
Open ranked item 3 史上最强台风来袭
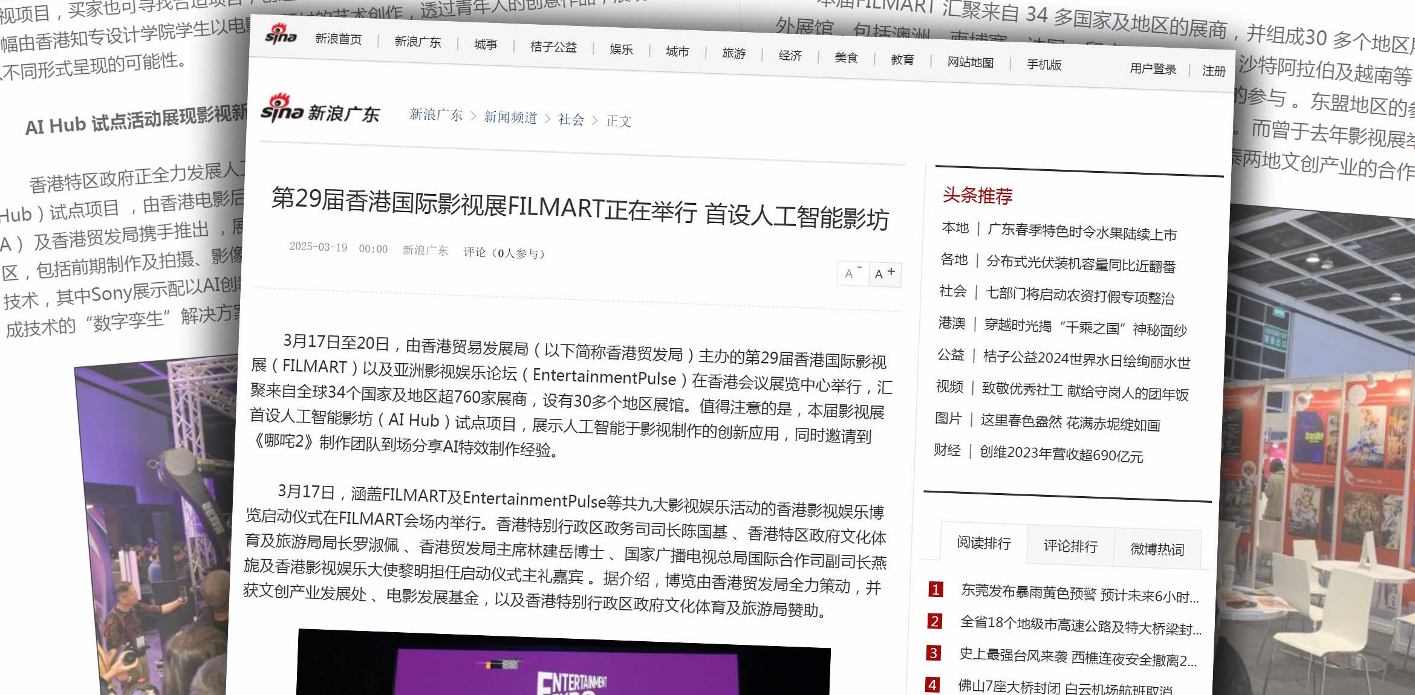(1078, 657)
